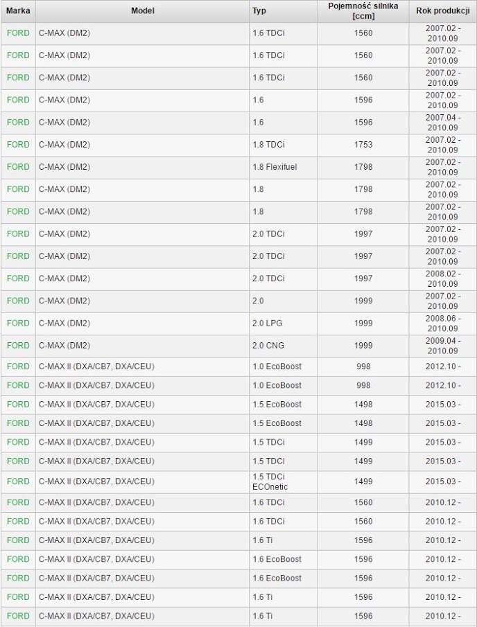Open FORD link in the 2007.04 production row

[x=18, y=122]
